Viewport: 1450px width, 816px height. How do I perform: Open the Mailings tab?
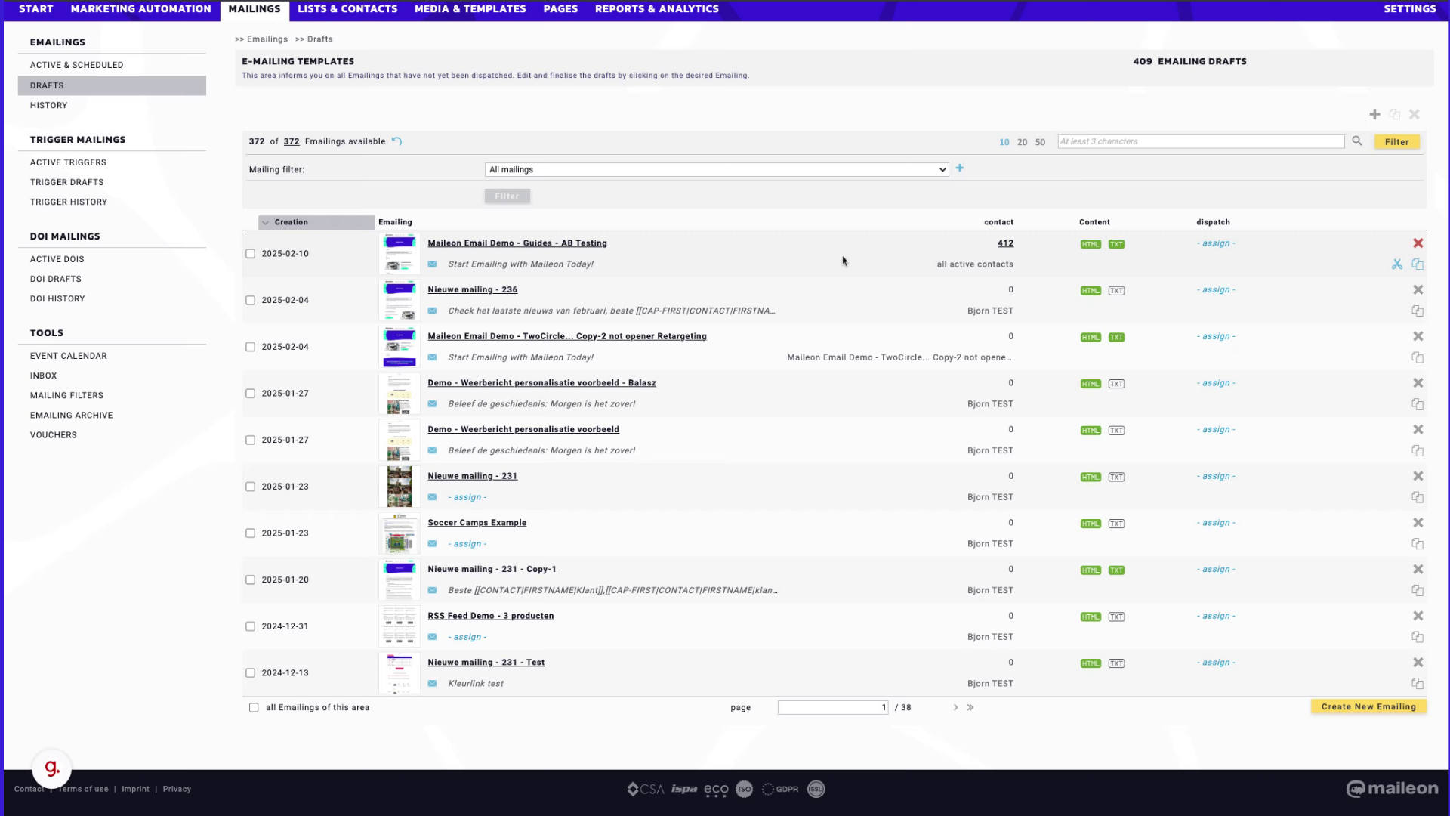(255, 9)
